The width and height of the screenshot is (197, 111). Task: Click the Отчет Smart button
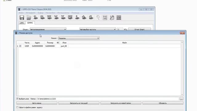point(139,29)
